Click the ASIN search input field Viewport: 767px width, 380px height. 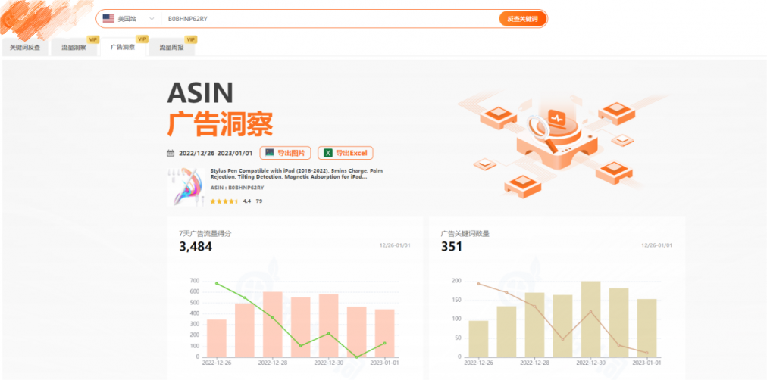[x=330, y=19]
